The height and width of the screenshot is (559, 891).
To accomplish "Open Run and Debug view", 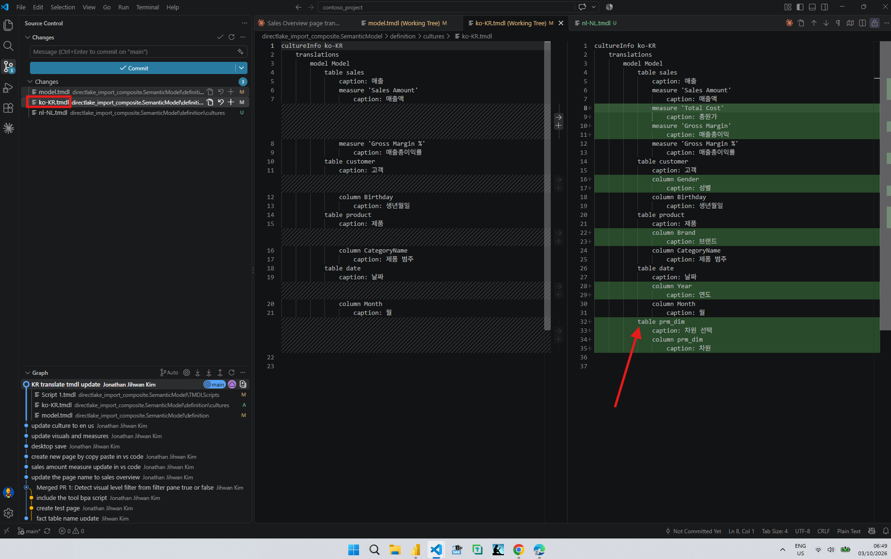I will click(x=8, y=87).
